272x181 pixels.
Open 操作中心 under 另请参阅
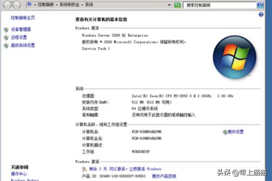click(x=19, y=174)
